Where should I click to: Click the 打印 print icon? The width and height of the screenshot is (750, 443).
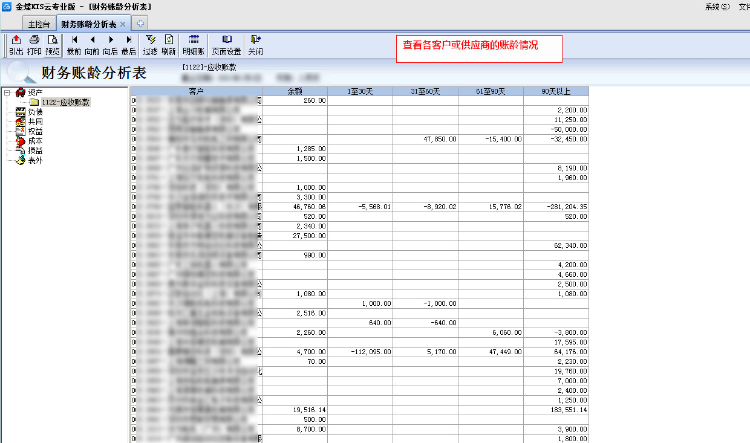pos(34,45)
